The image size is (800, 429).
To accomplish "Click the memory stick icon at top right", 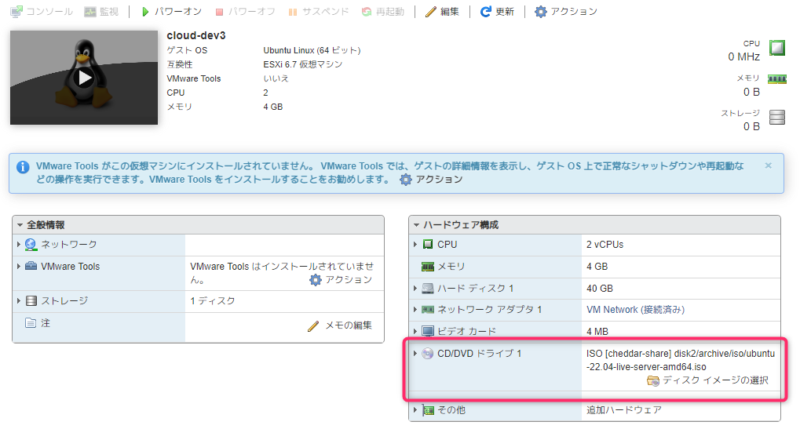I will point(776,79).
